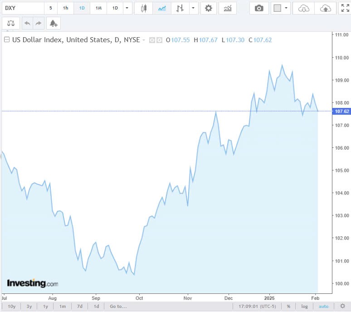Open chart properties with the gear icon
The width and height of the screenshot is (351, 312).
pos(208,8)
